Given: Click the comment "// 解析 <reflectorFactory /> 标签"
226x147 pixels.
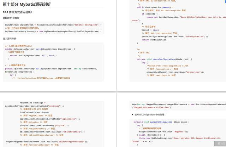Looking at the screenshot, I should (39, 145).
